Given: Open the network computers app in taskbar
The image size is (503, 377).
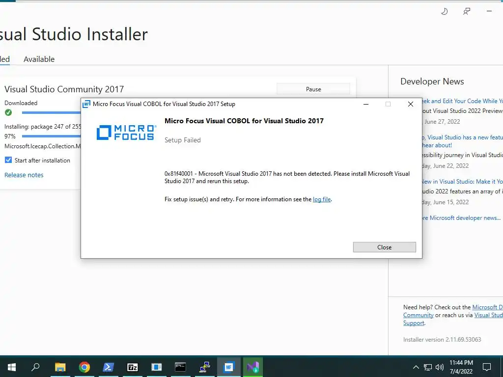Looking at the screenshot, I should [205, 367].
